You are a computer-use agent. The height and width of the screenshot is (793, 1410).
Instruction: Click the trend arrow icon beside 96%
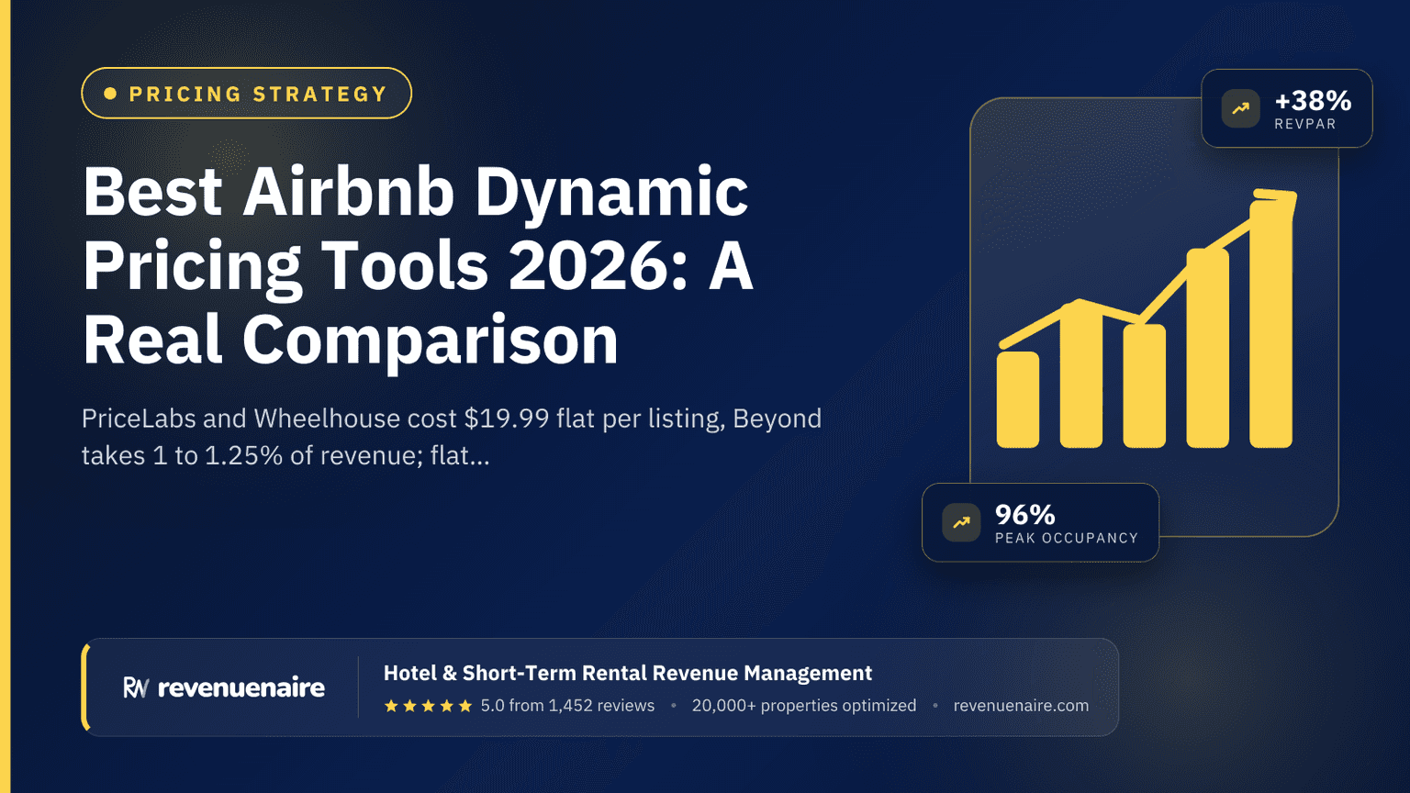click(961, 522)
